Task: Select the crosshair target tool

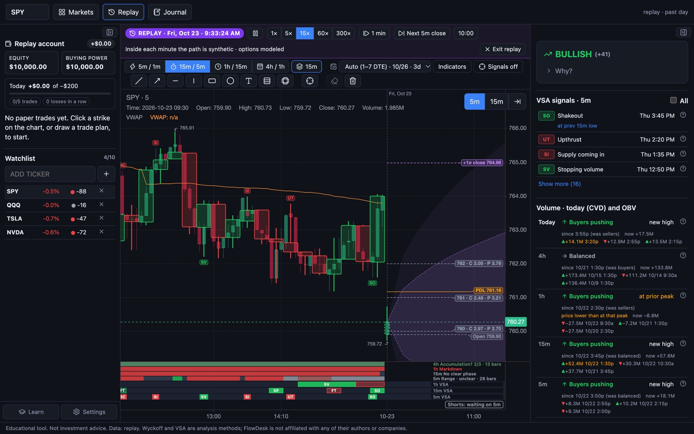Action: (x=310, y=81)
